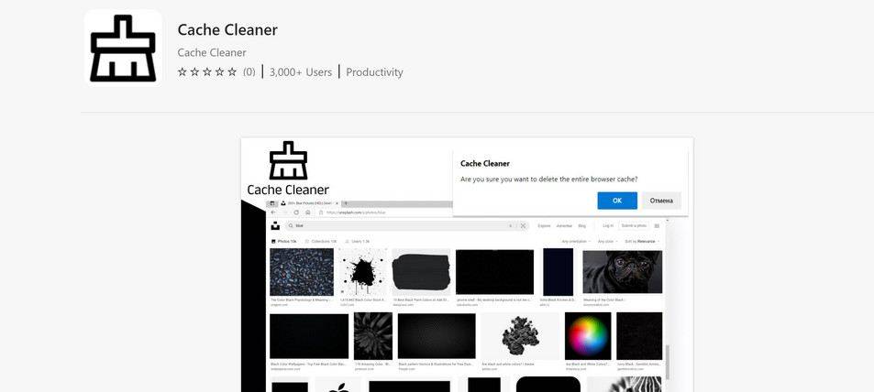This screenshot has width=874, height=392.
Task: Select the Photos 10k tab
Action: click(x=284, y=242)
